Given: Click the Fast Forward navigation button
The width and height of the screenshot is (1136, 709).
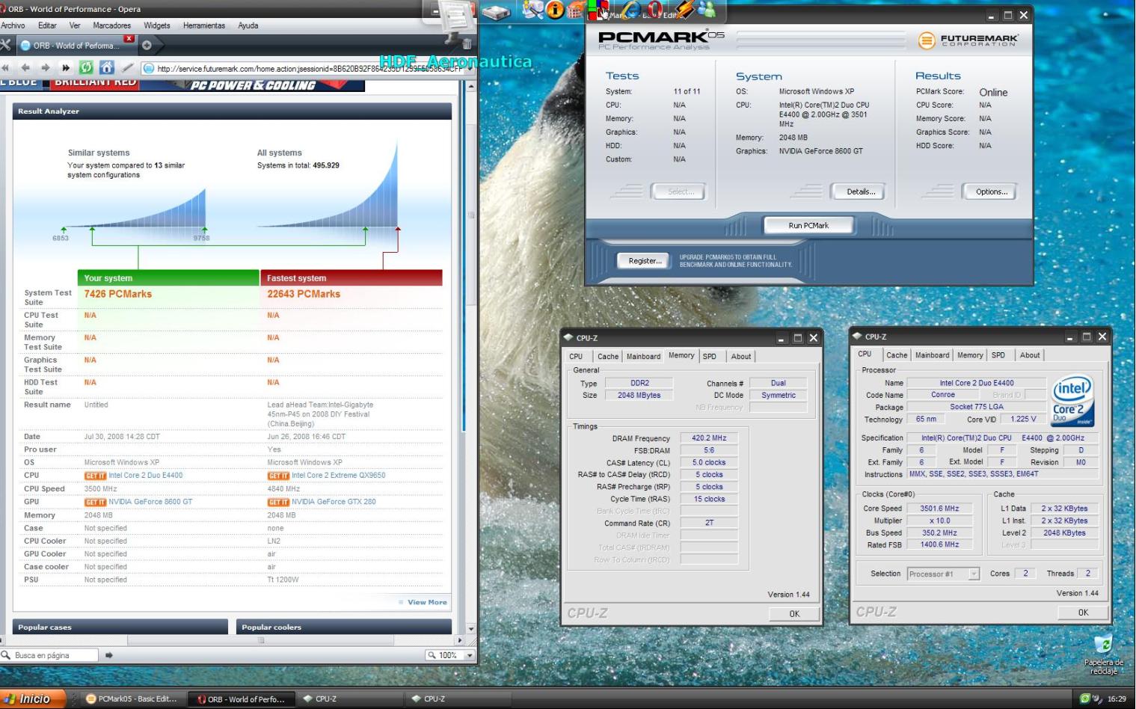Looking at the screenshot, I should (x=65, y=67).
